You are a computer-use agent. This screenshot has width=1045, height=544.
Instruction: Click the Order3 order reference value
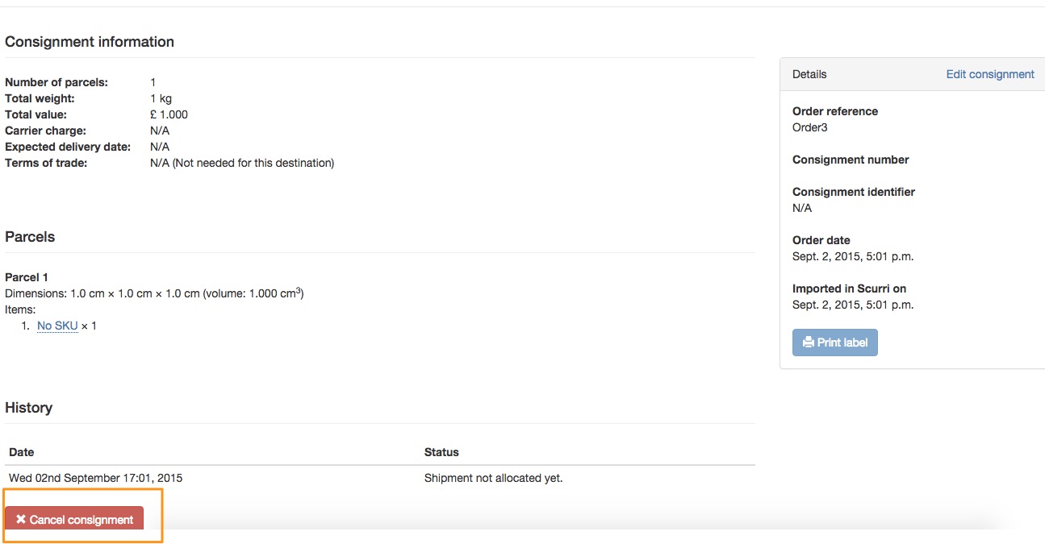810,127
